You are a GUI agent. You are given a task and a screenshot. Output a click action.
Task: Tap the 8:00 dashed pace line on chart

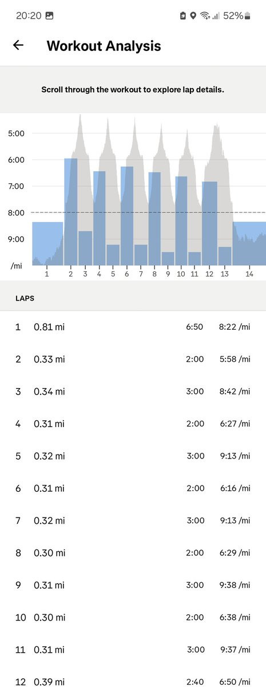(x=149, y=212)
